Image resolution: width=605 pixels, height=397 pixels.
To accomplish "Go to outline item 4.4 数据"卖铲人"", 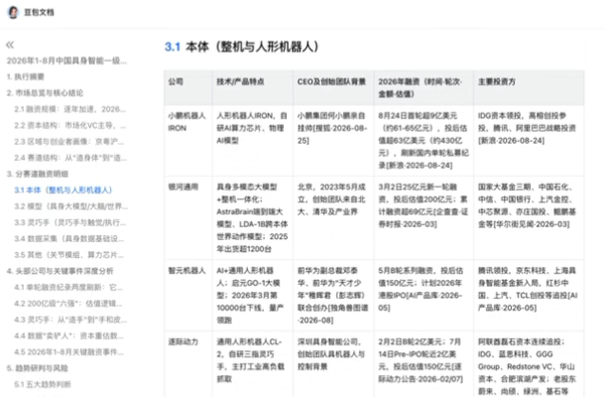I will click(x=69, y=336).
